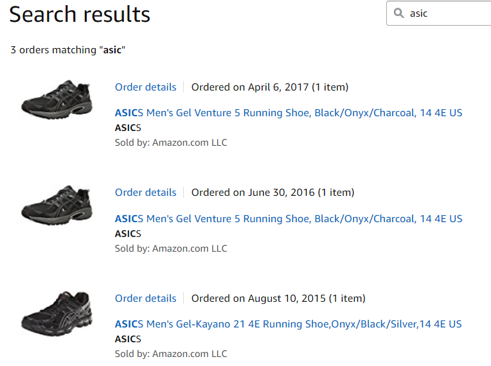
Task: Click the magnifying glass search icon
Action: [399, 13]
